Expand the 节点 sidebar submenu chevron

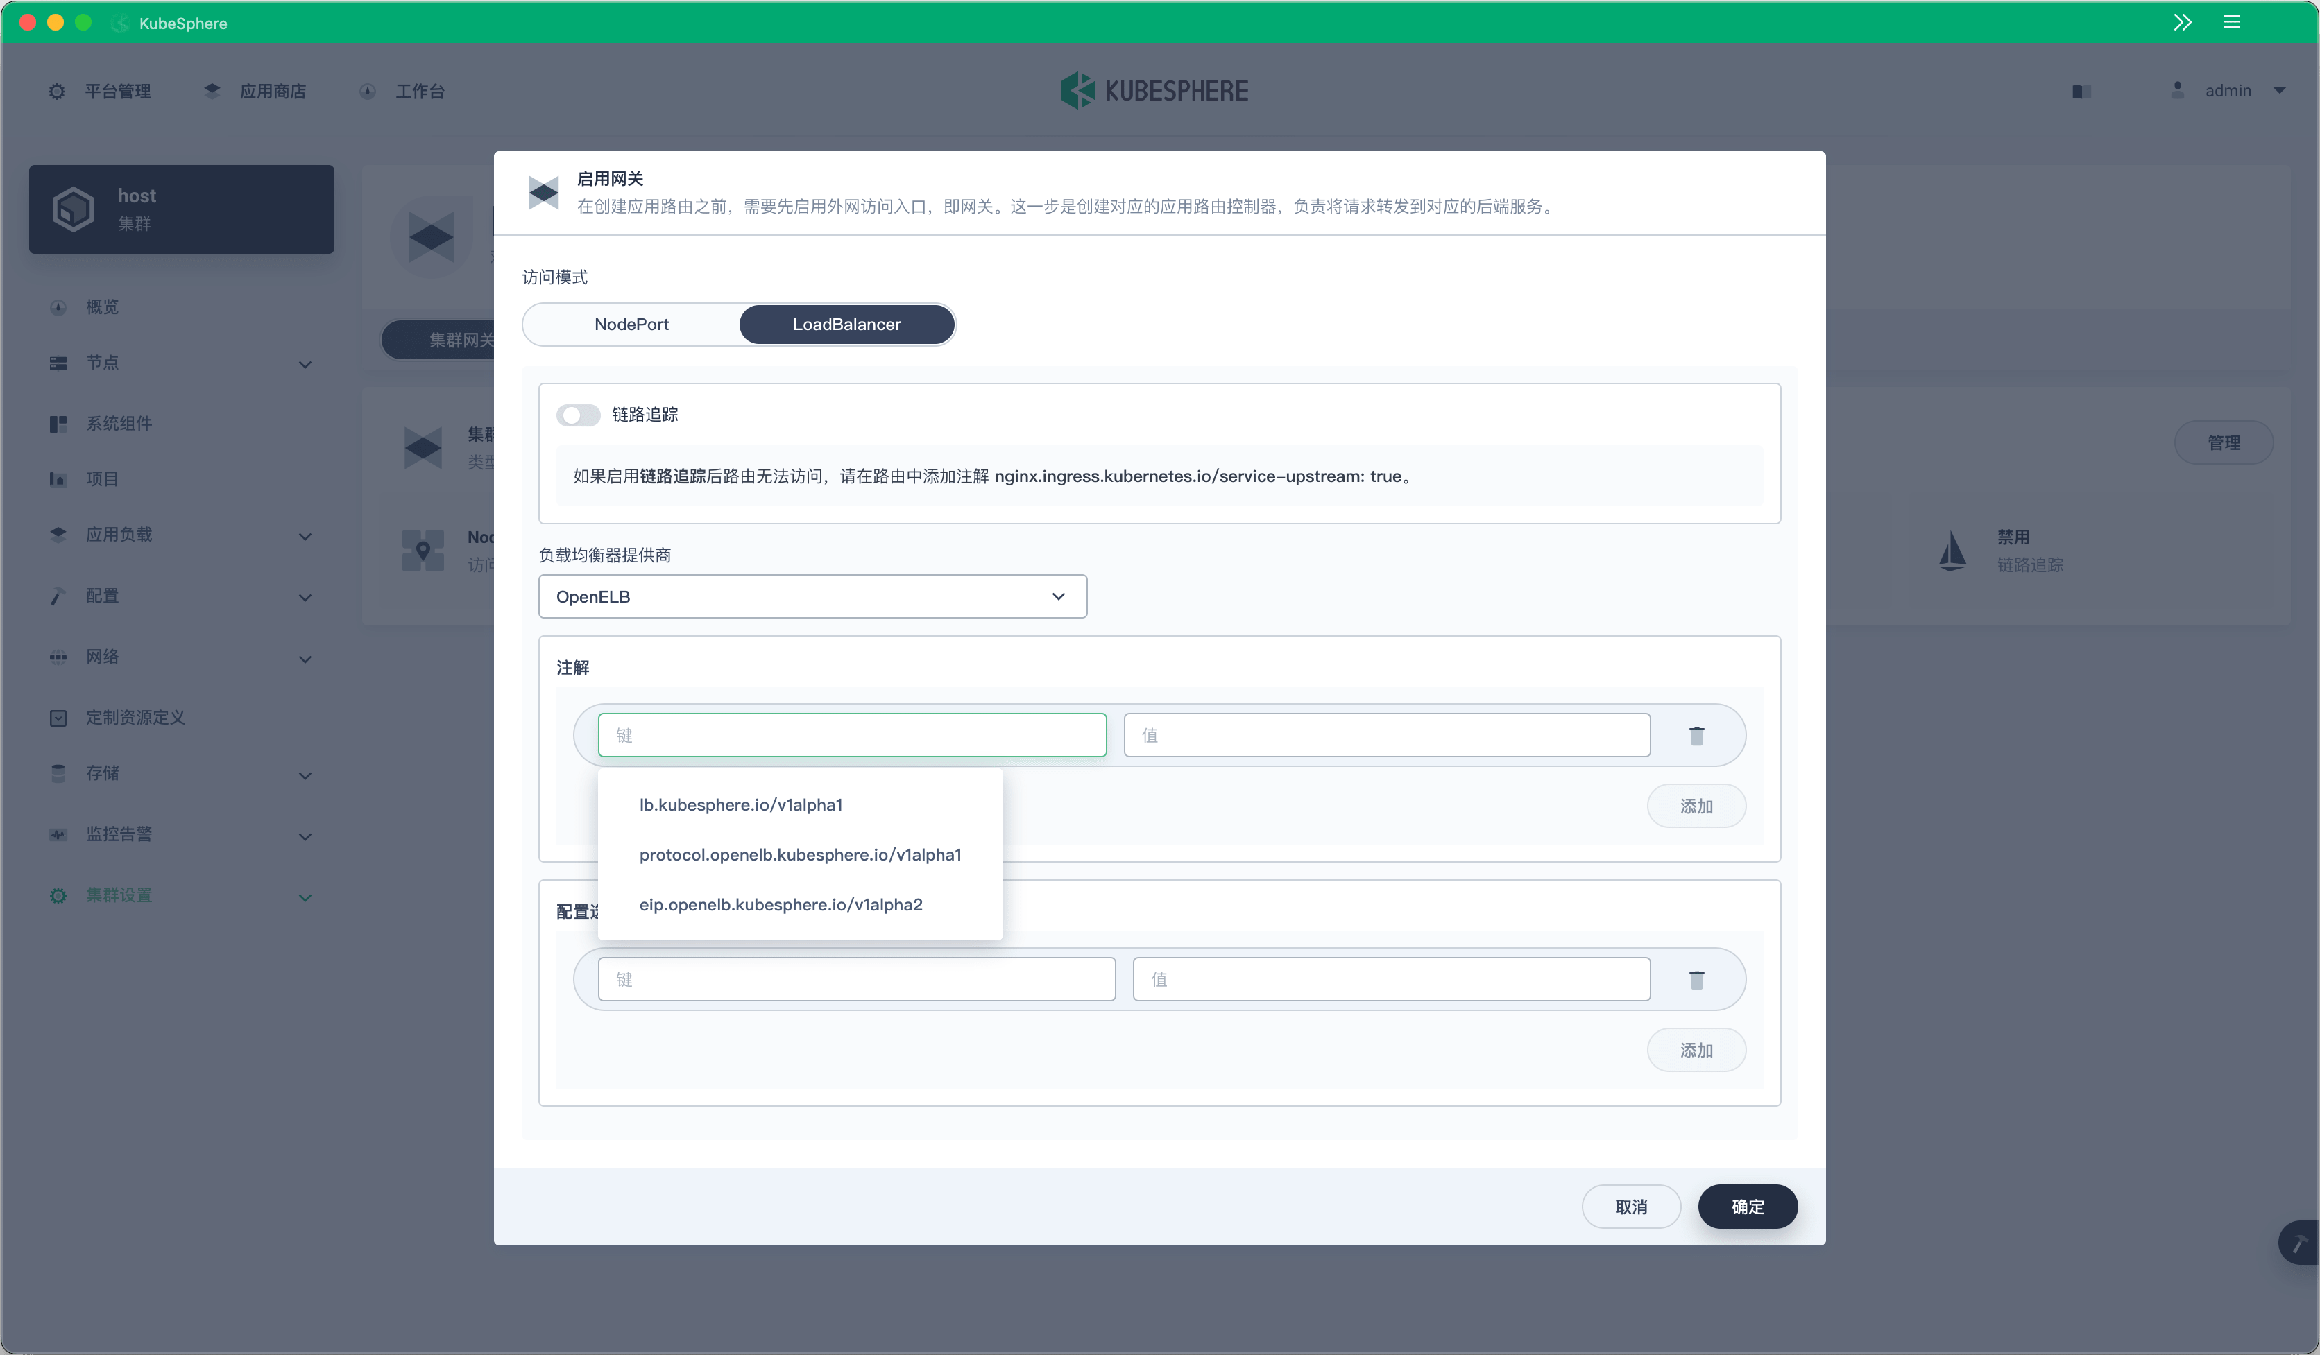[x=306, y=364]
